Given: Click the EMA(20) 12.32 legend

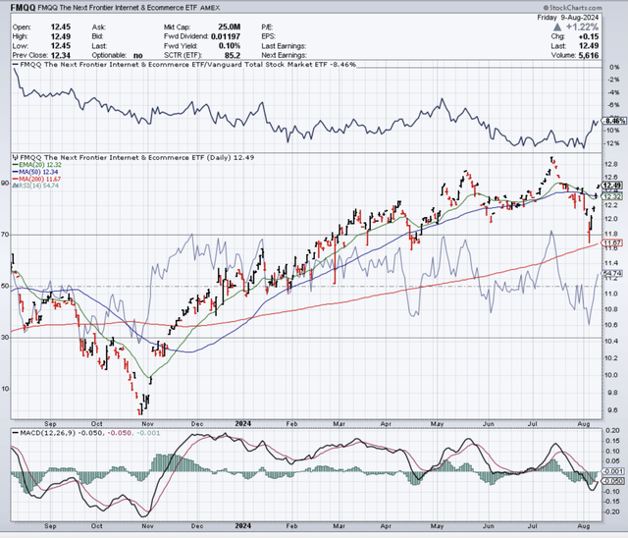Looking at the screenshot, I should [x=37, y=165].
